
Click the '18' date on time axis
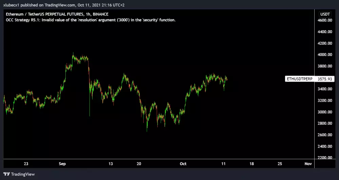pyautogui.click(x=252, y=164)
